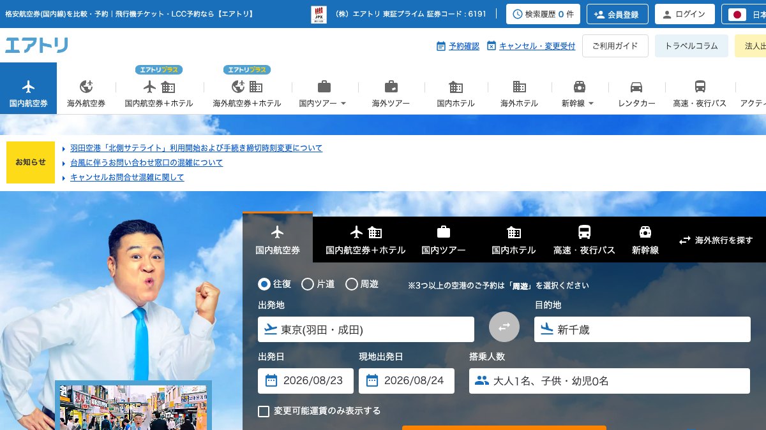Open the departure date picker 2026/08/23
Screen dimensions: 766x430
[306, 381]
